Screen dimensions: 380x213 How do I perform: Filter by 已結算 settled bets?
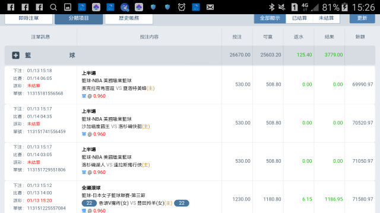pyautogui.click(x=299, y=18)
